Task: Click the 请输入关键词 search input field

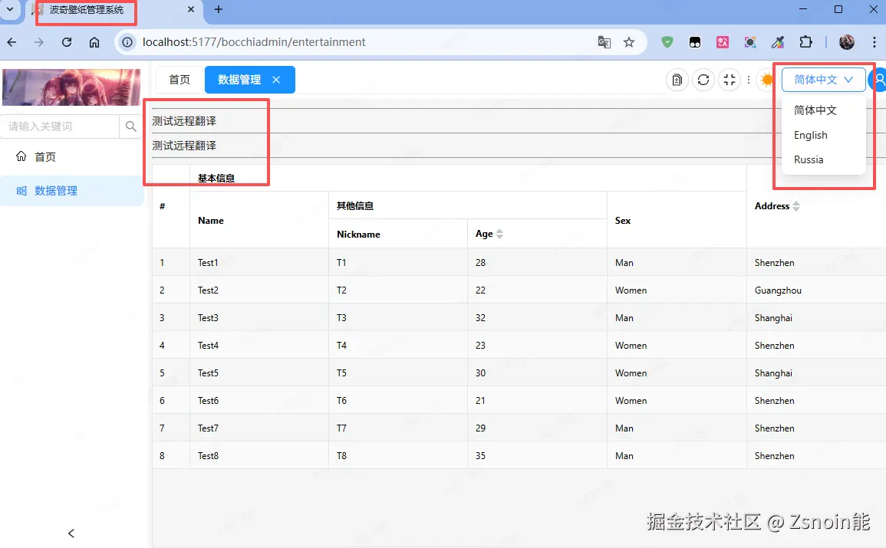Action: 61,126
